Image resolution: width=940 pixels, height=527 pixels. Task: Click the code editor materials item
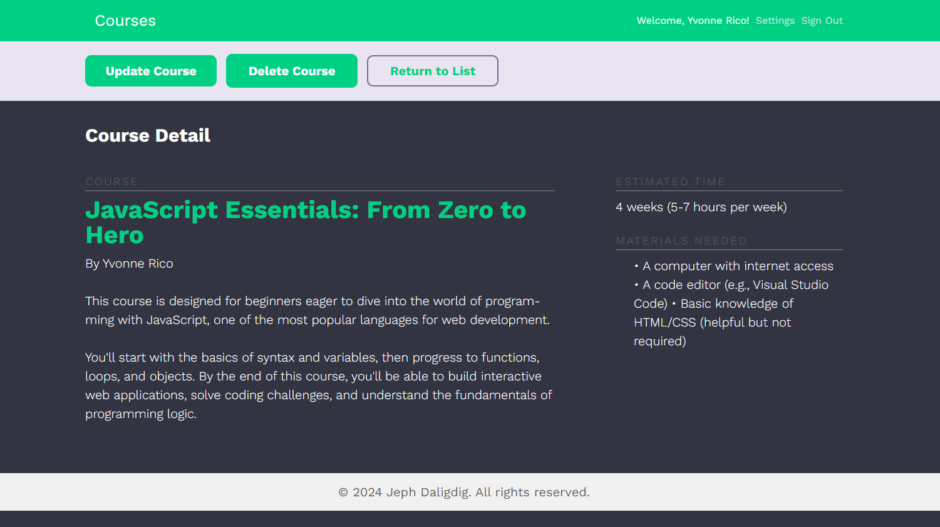point(731,294)
